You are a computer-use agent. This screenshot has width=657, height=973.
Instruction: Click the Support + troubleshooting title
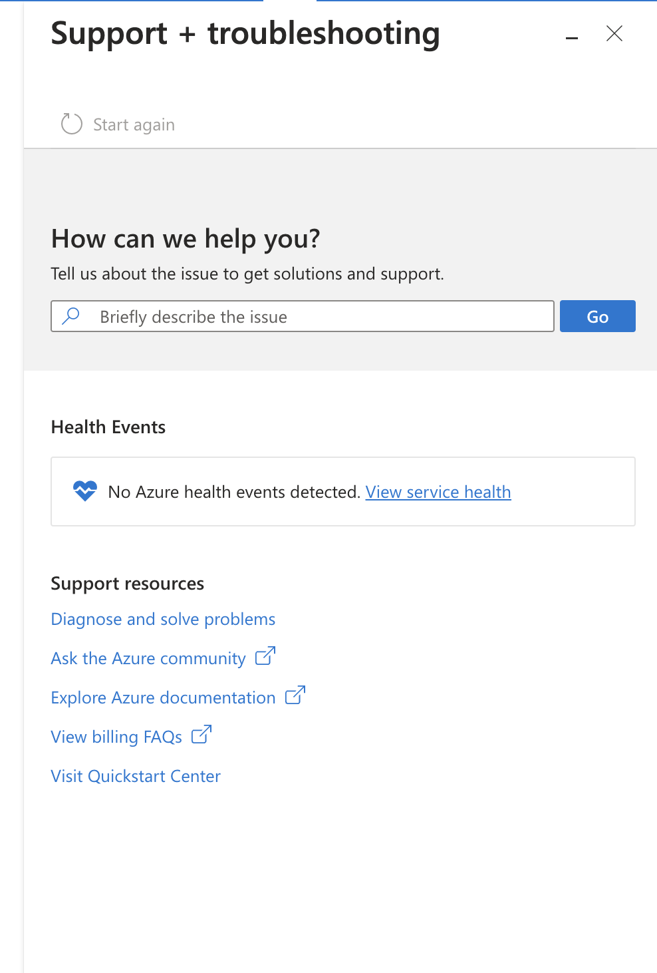tap(245, 33)
